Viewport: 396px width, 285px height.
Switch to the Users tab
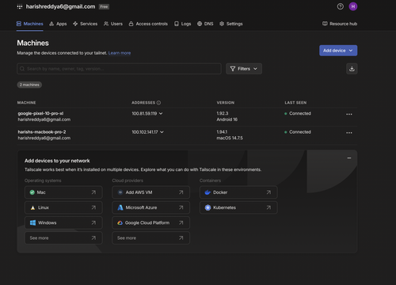(x=113, y=24)
